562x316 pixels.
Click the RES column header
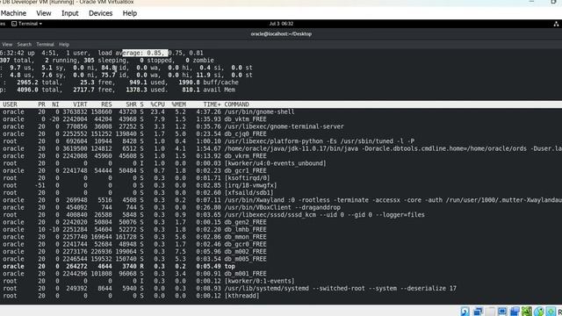[106, 104]
